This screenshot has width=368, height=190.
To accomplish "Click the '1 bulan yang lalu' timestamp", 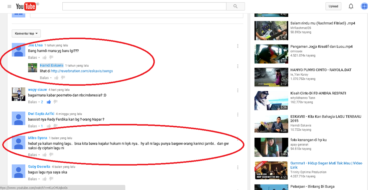I will click(x=60, y=138).
